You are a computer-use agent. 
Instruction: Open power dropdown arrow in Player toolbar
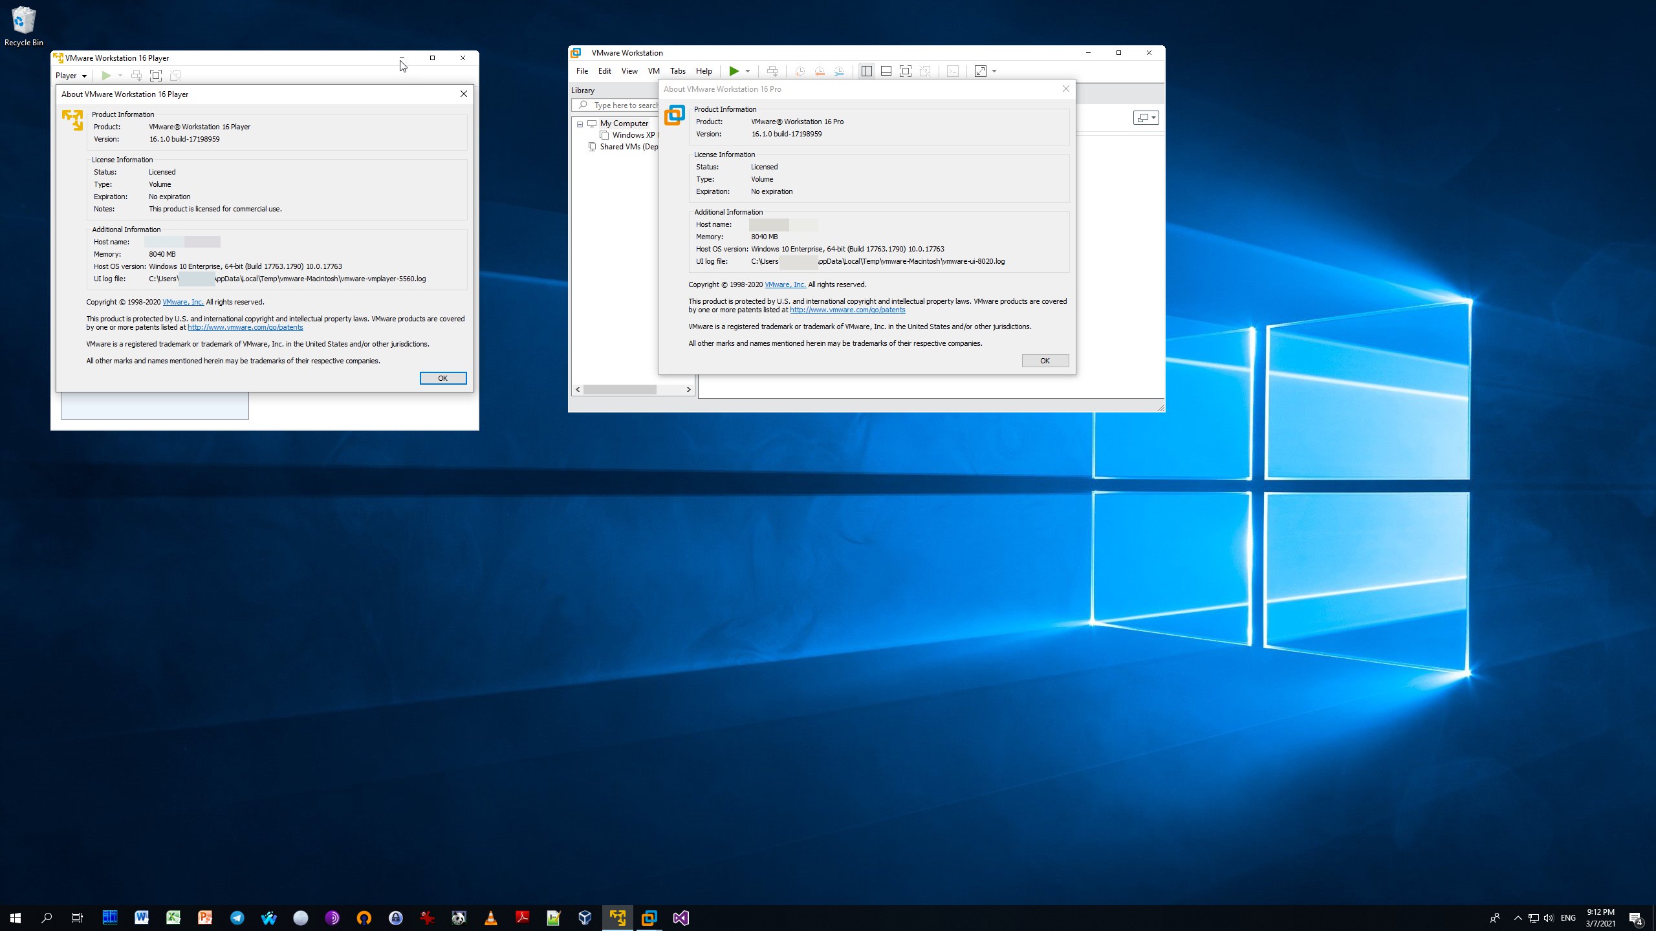[120, 76]
